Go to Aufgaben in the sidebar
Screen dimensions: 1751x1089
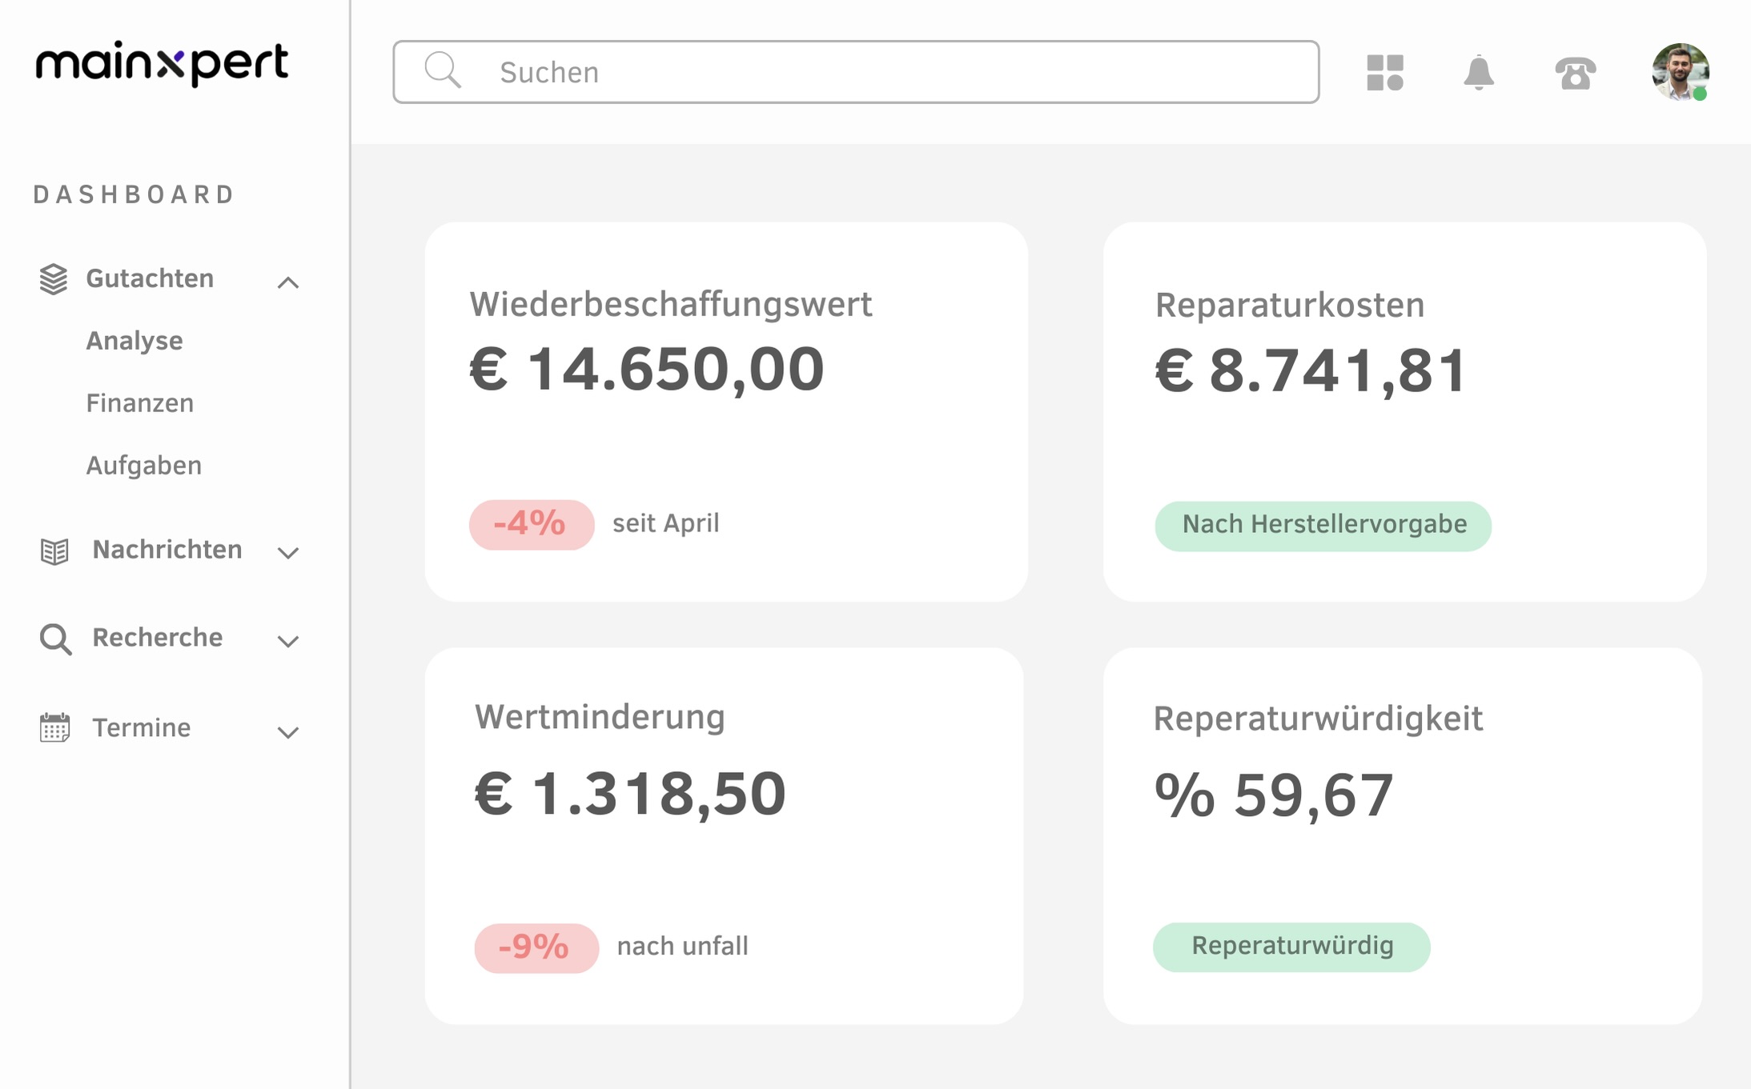tap(144, 466)
